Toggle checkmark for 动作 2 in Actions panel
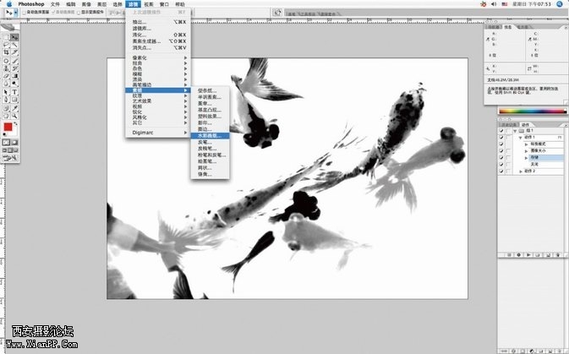Screen dimensions: 569x354 coord(501,172)
